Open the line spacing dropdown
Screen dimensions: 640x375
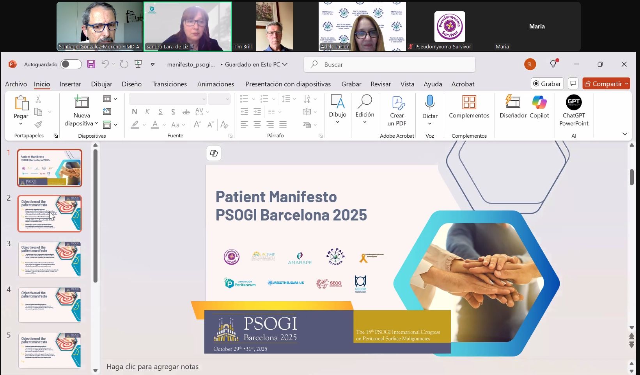click(289, 99)
